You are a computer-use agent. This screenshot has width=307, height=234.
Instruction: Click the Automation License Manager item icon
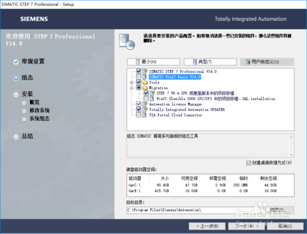145,104
